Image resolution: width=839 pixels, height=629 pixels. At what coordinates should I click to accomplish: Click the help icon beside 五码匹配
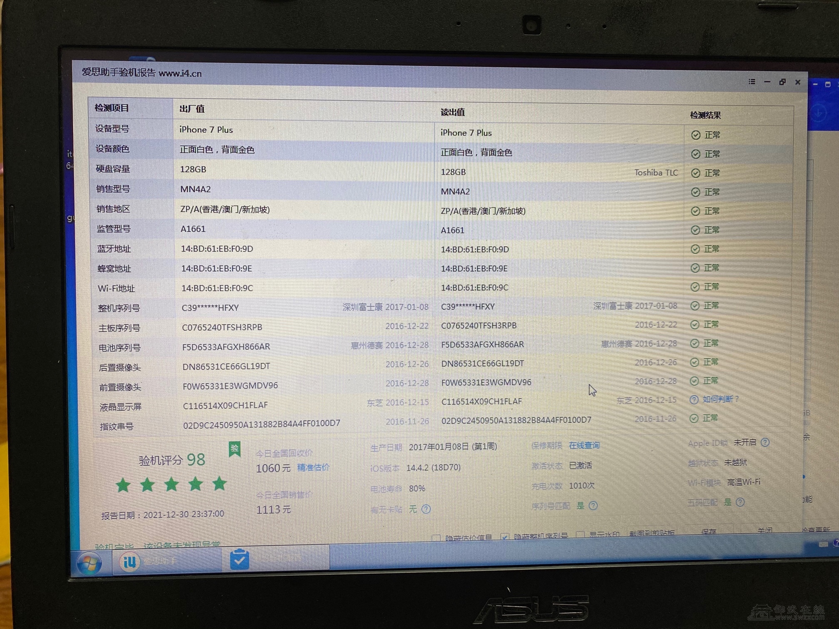740,502
